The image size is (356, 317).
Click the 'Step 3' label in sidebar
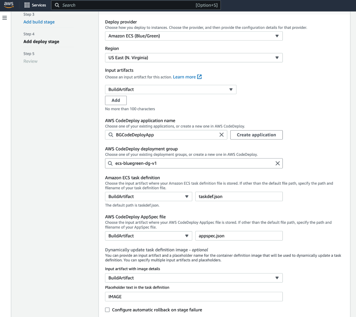(x=29, y=14)
